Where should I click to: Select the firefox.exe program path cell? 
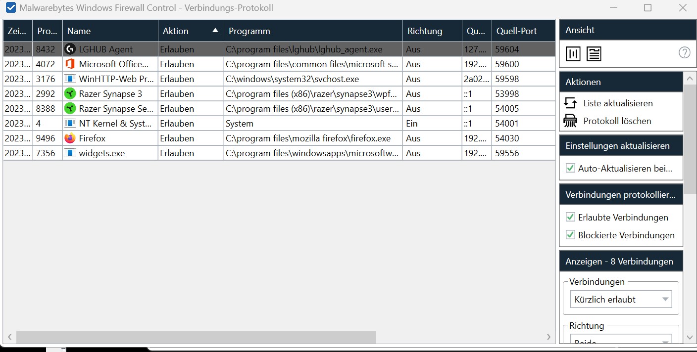[313, 138]
